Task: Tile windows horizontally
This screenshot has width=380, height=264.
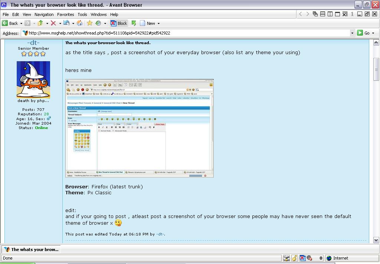Action: pos(322,14)
